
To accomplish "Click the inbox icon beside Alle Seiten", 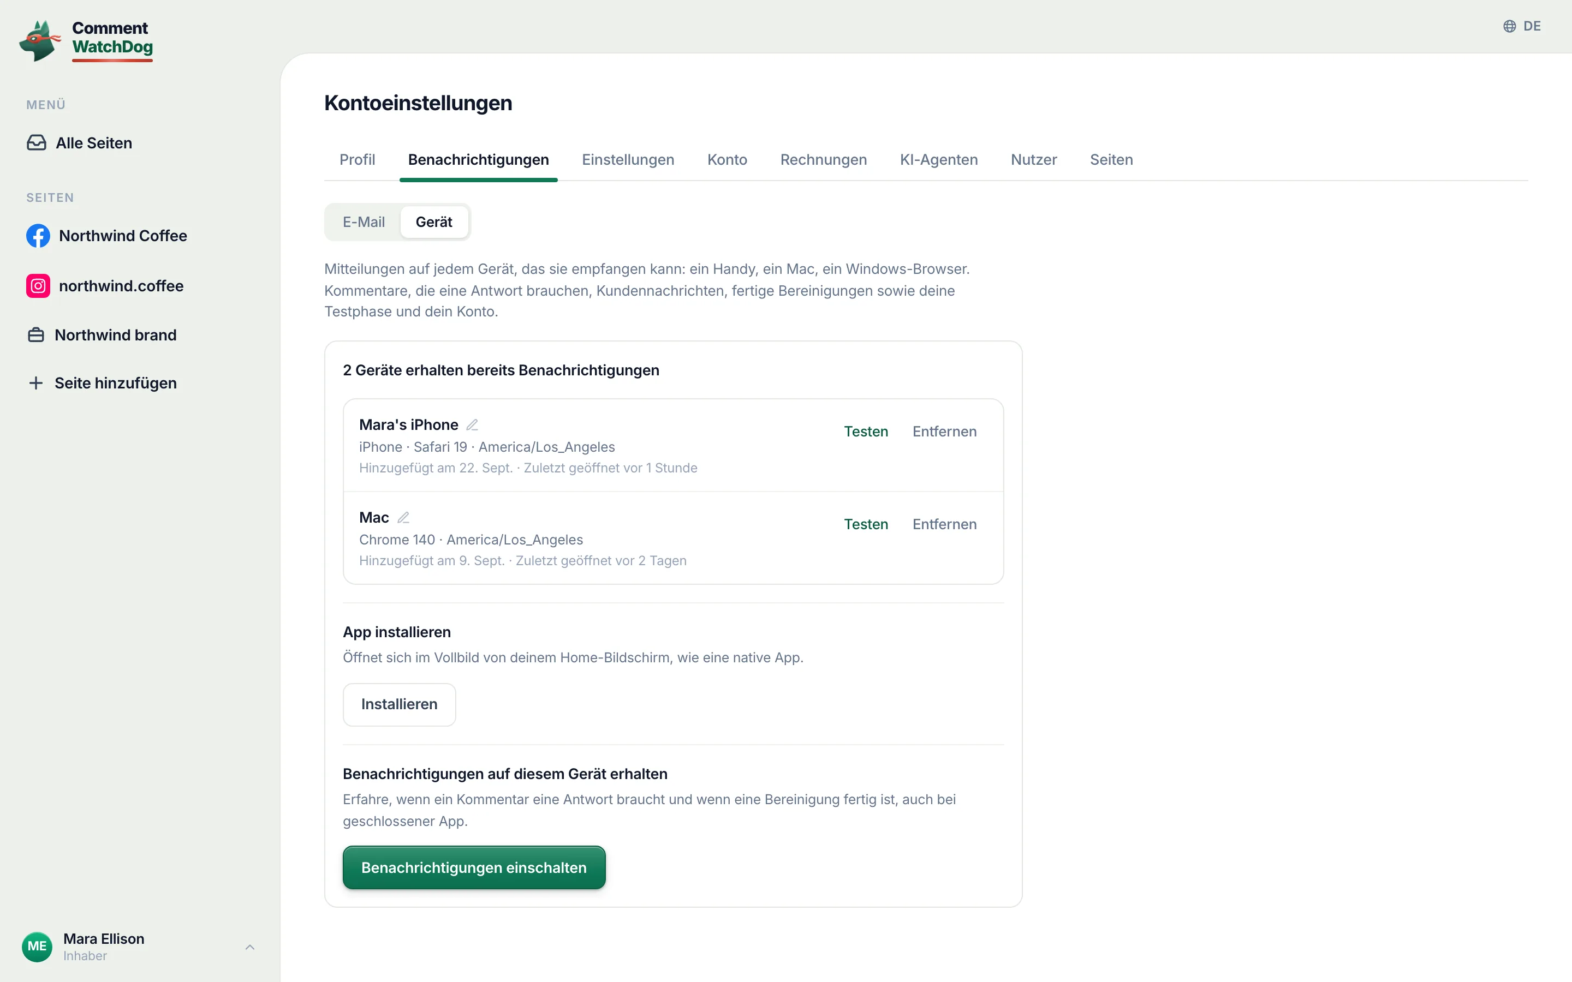I will pos(37,143).
